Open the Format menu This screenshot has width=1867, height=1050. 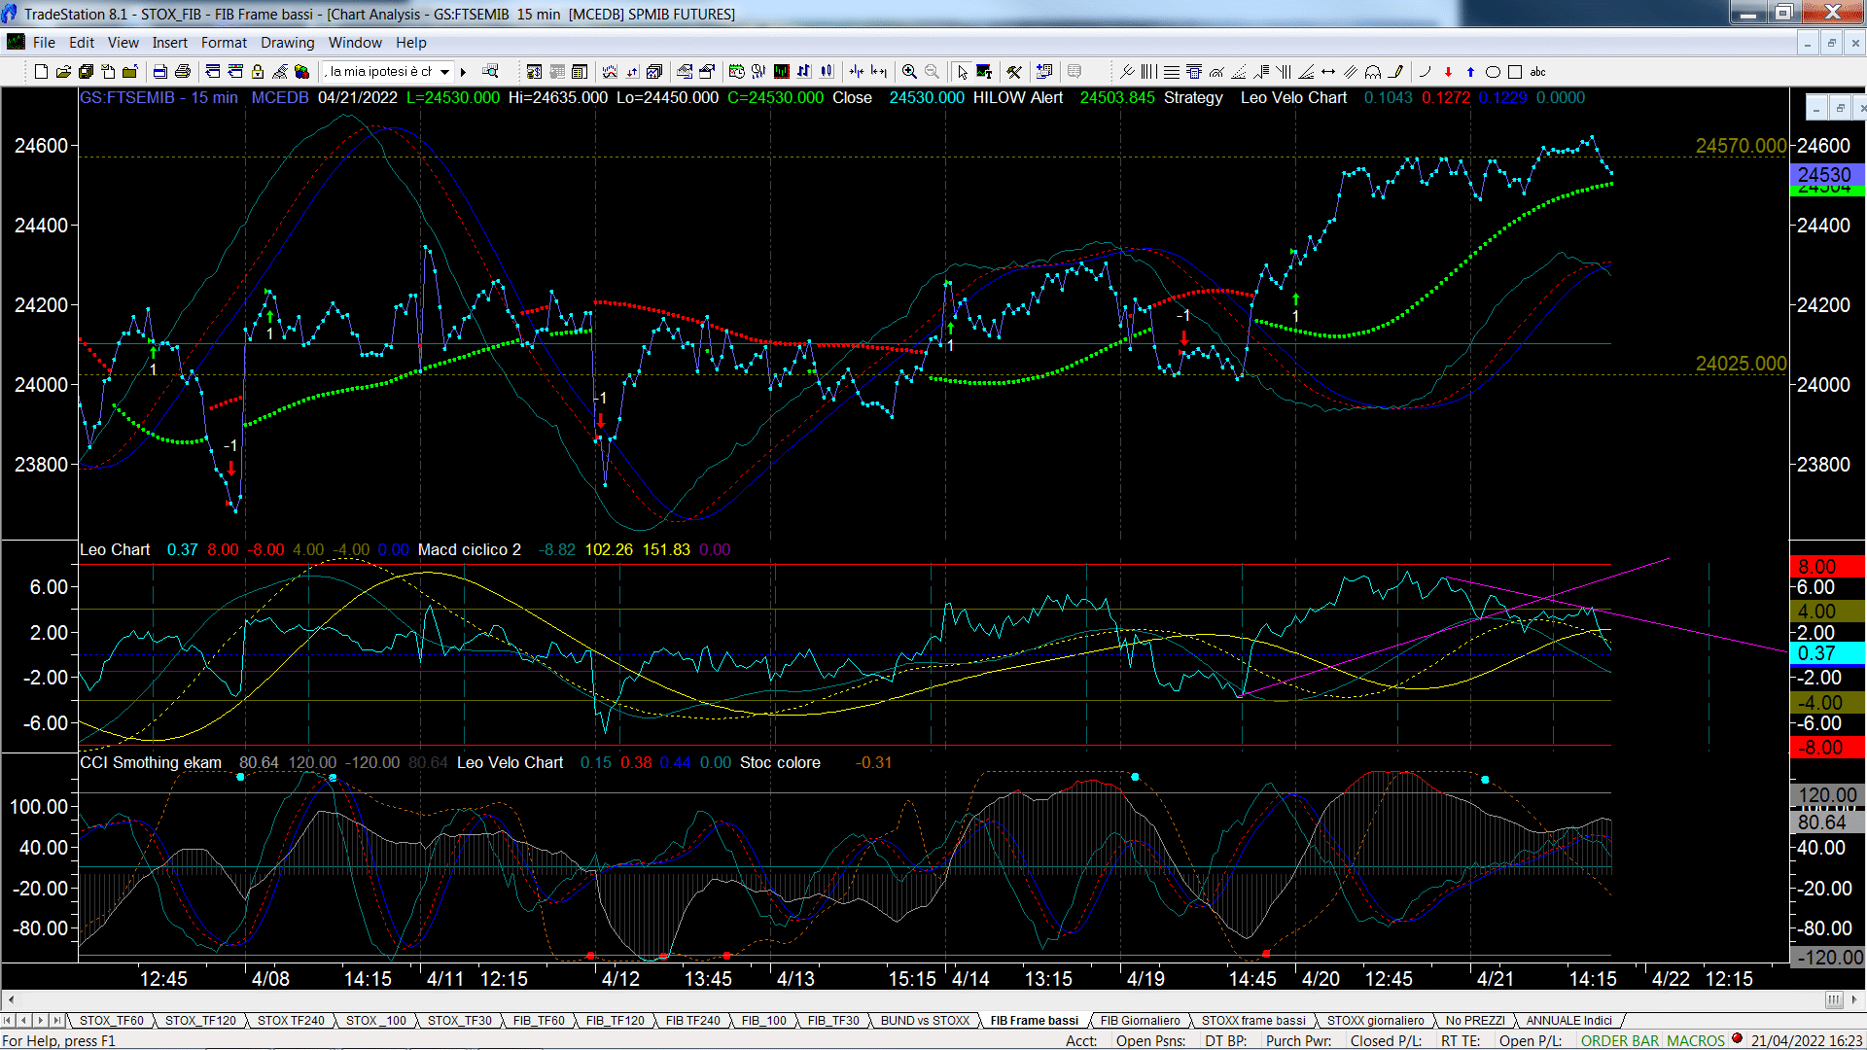(225, 43)
